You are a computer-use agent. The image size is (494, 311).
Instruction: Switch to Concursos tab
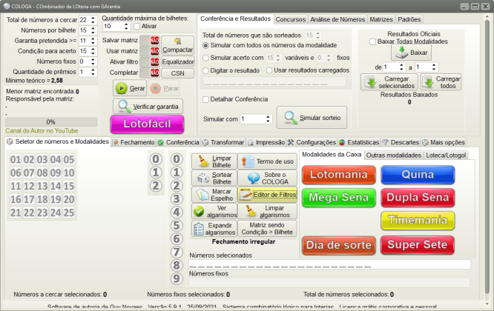[291, 19]
